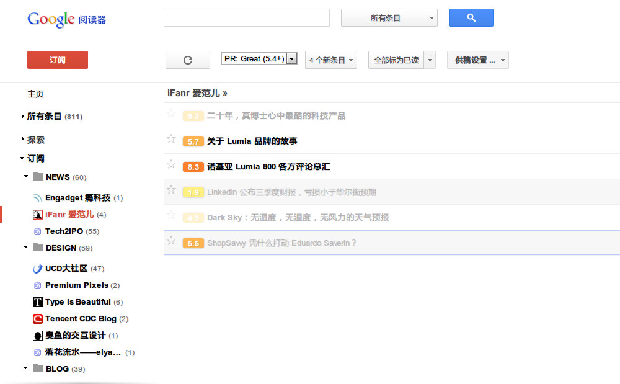Open article "关于 Lumia 品牌的故事"
The width and height of the screenshot is (620, 384).
coord(252,141)
